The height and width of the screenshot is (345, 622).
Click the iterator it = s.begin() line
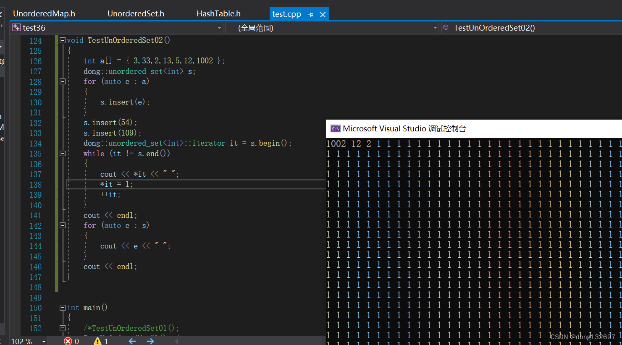tap(187, 143)
